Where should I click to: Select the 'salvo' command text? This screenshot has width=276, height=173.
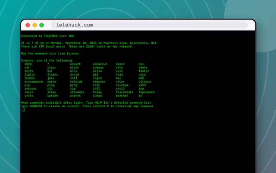(x=29, y=92)
